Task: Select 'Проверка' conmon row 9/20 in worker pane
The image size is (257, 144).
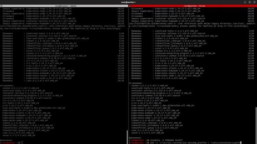Action: pyautogui.click(x=192, y=51)
